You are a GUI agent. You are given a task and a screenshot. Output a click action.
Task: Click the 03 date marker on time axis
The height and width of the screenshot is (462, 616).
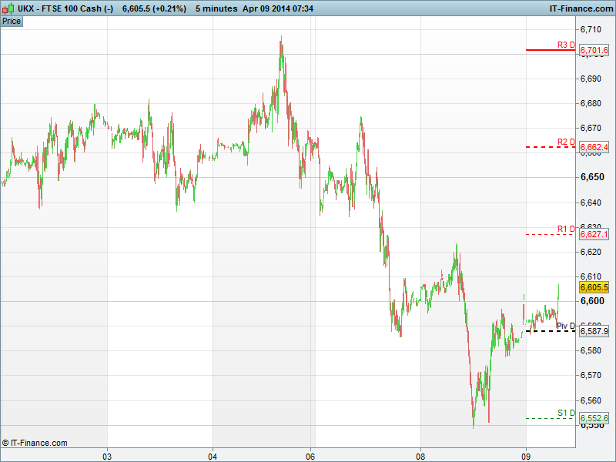point(108,455)
